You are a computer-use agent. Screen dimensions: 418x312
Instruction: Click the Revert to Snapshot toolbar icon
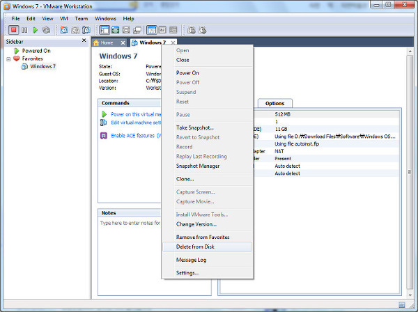(75, 30)
